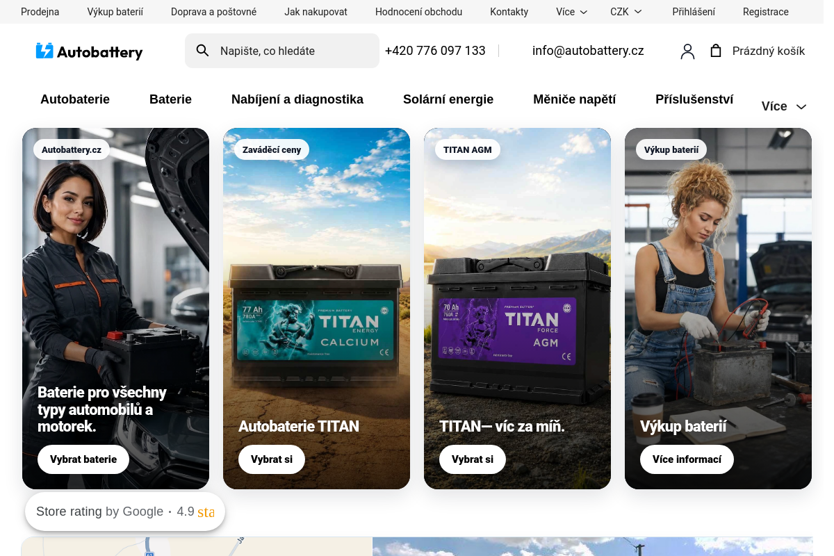Select Nabíjení a diagnostika category

click(297, 99)
